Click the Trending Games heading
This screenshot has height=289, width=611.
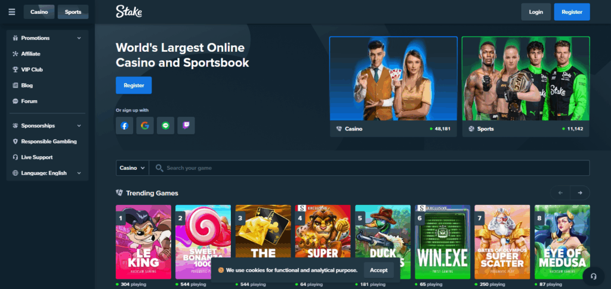[152, 193]
